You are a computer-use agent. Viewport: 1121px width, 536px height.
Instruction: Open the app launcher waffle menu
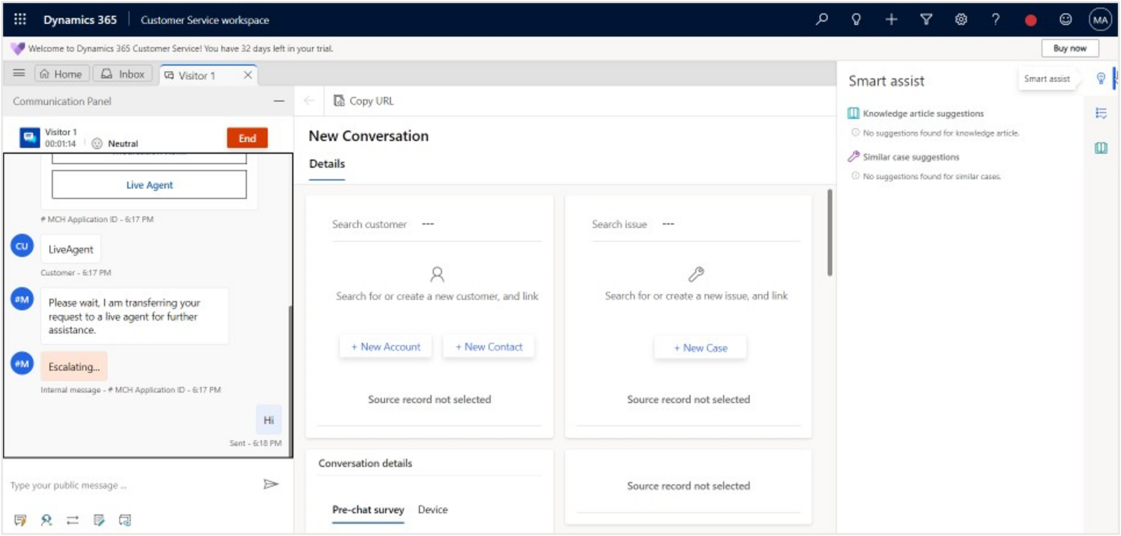pyautogui.click(x=20, y=19)
